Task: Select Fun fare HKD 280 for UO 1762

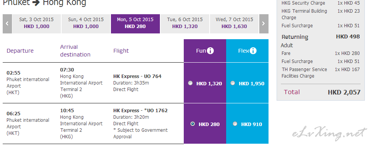Action: point(193,124)
